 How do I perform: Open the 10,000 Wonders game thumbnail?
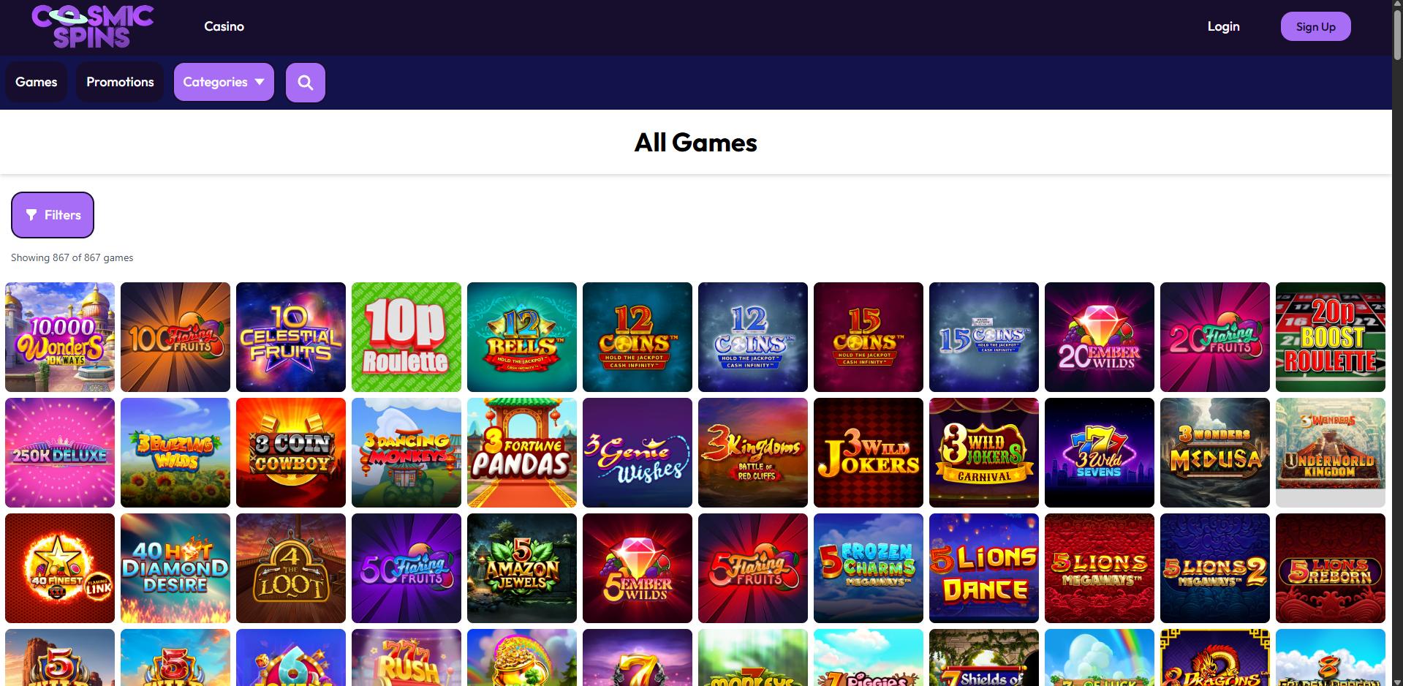coord(60,337)
